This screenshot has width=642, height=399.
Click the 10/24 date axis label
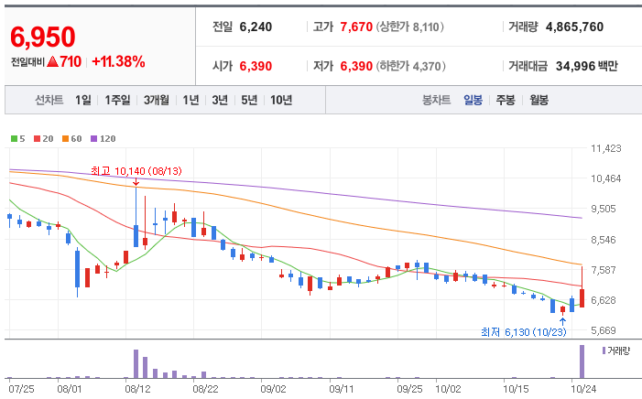tap(583, 389)
